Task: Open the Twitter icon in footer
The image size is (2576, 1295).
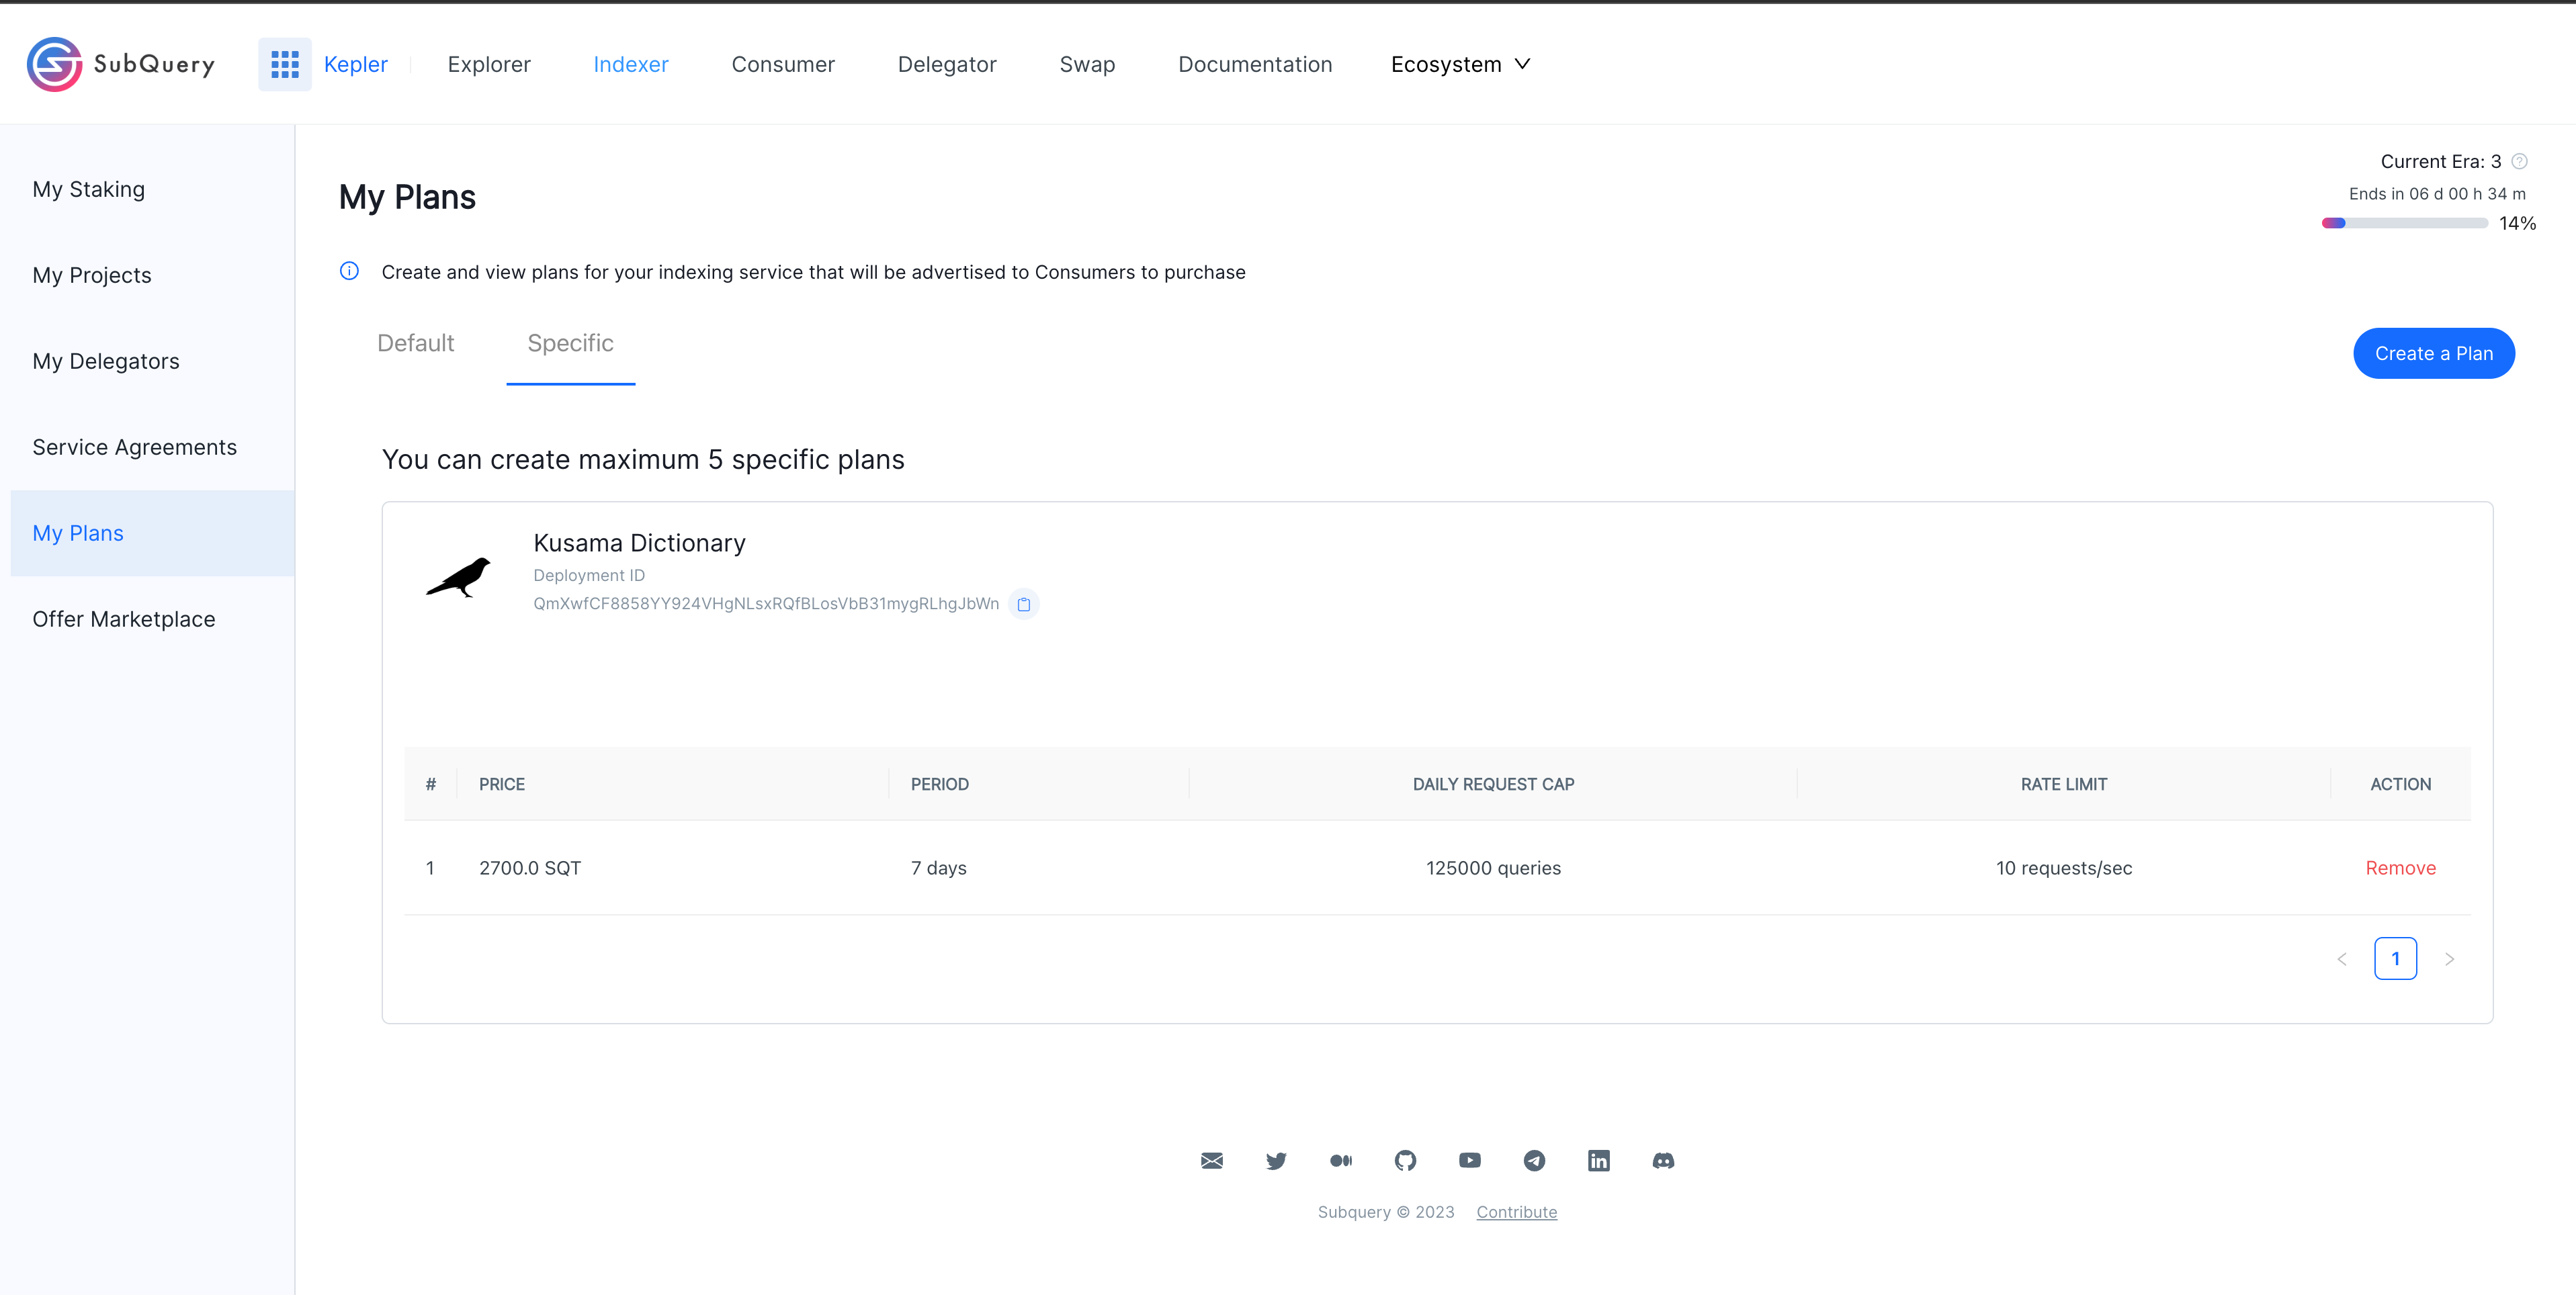Action: coord(1276,1160)
